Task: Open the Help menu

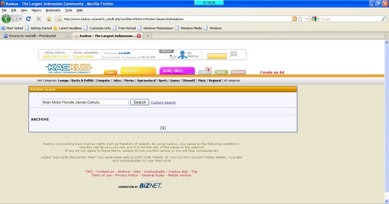Action: (x=79, y=10)
